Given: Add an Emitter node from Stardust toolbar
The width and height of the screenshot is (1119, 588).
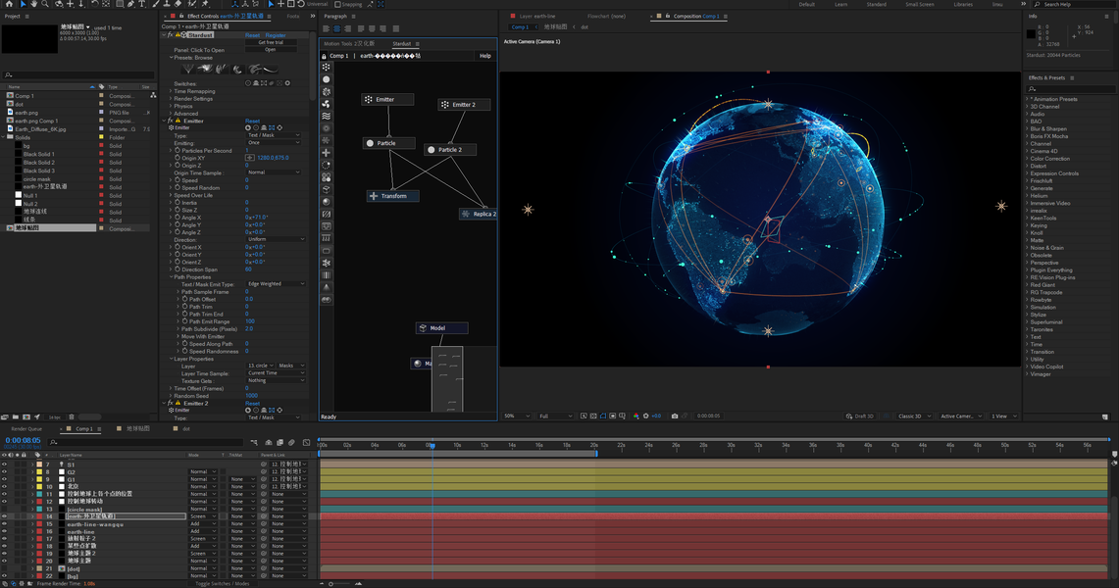Looking at the screenshot, I should point(327,67).
